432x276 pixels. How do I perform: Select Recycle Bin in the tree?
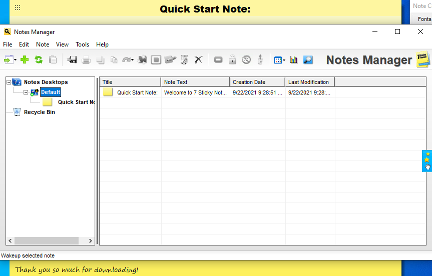pyautogui.click(x=39, y=112)
